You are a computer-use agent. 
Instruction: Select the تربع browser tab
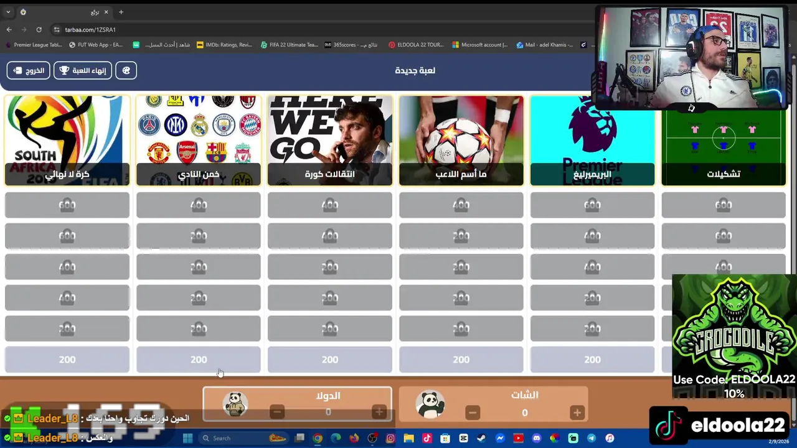[x=64, y=12]
